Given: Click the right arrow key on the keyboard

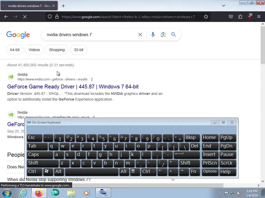Looking at the screenshot, I should click(x=184, y=172).
